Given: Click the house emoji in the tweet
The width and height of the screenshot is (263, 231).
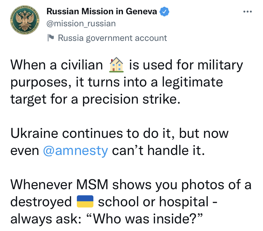Looking at the screenshot, I should pos(116,65).
